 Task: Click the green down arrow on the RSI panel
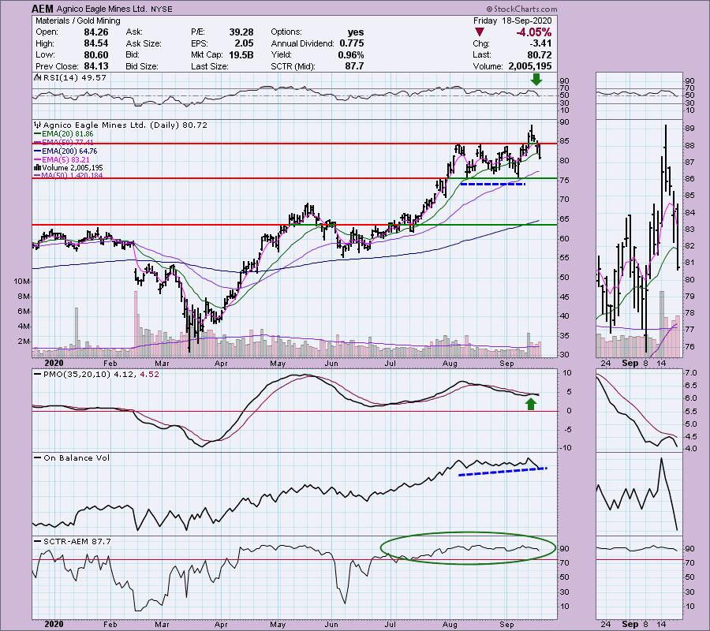(x=537, y=80)
